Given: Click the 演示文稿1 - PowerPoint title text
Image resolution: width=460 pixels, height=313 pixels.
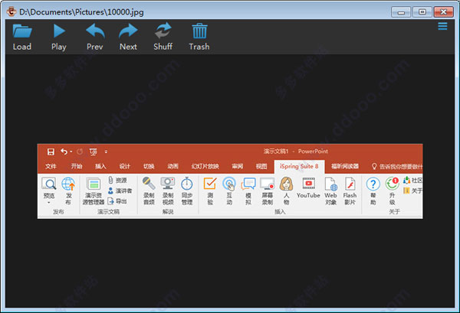Looking at the screenshot, I should click(295, 152).
